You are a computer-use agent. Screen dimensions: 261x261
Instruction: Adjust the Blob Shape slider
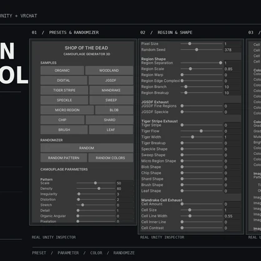tap(202, 167)
